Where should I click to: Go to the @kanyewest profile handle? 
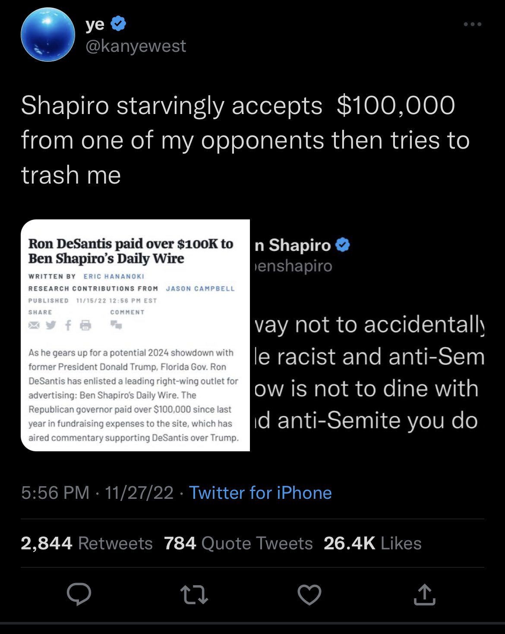(136, 46)
